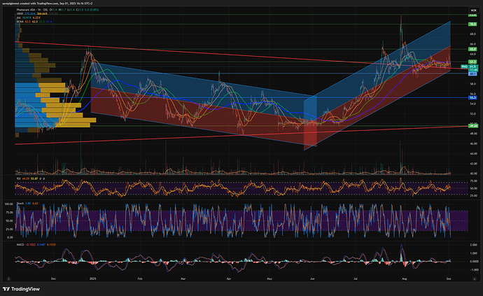483x296 pixels.
Task: Click Apr on the time axis
Action: click(x=229, y=279)
